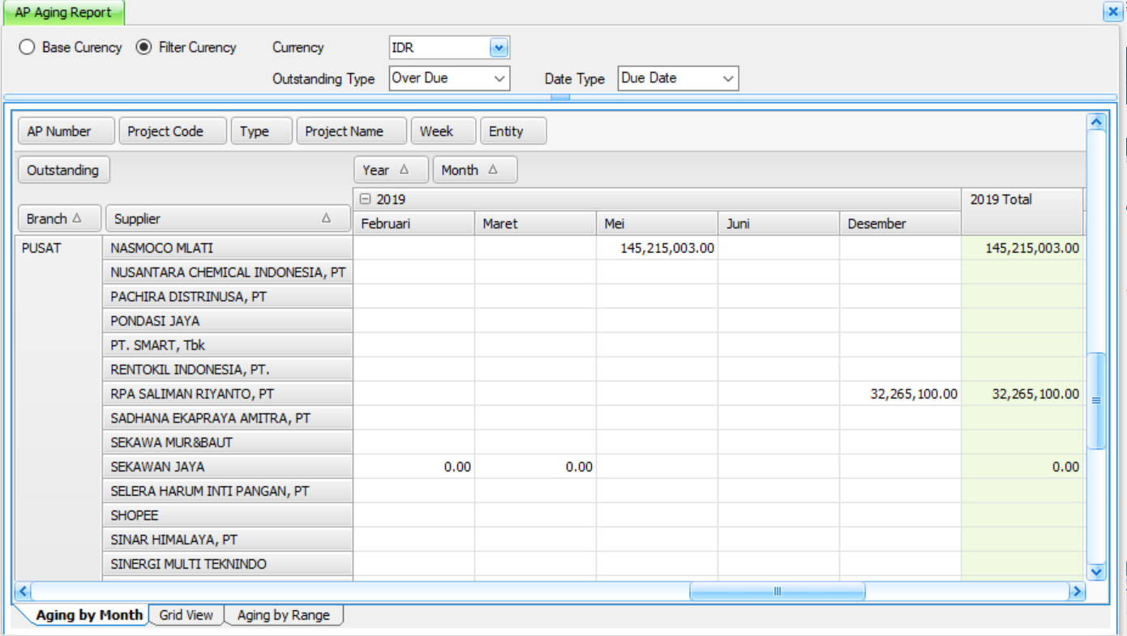This screenshot has width=1127, height=636.
Task: Click NASMOCO MLATI 2019 Total cell
Action: coord(1022,248)
